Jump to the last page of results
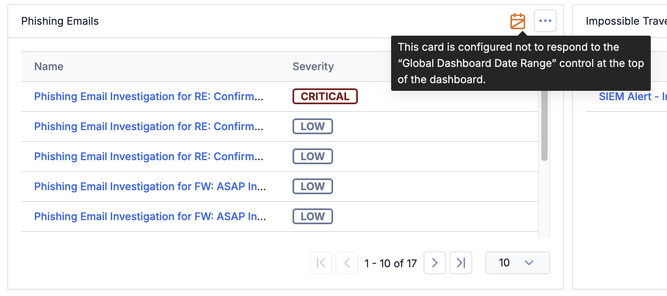The width and height of the screenshot is (667, 296). tap(460, 263)
